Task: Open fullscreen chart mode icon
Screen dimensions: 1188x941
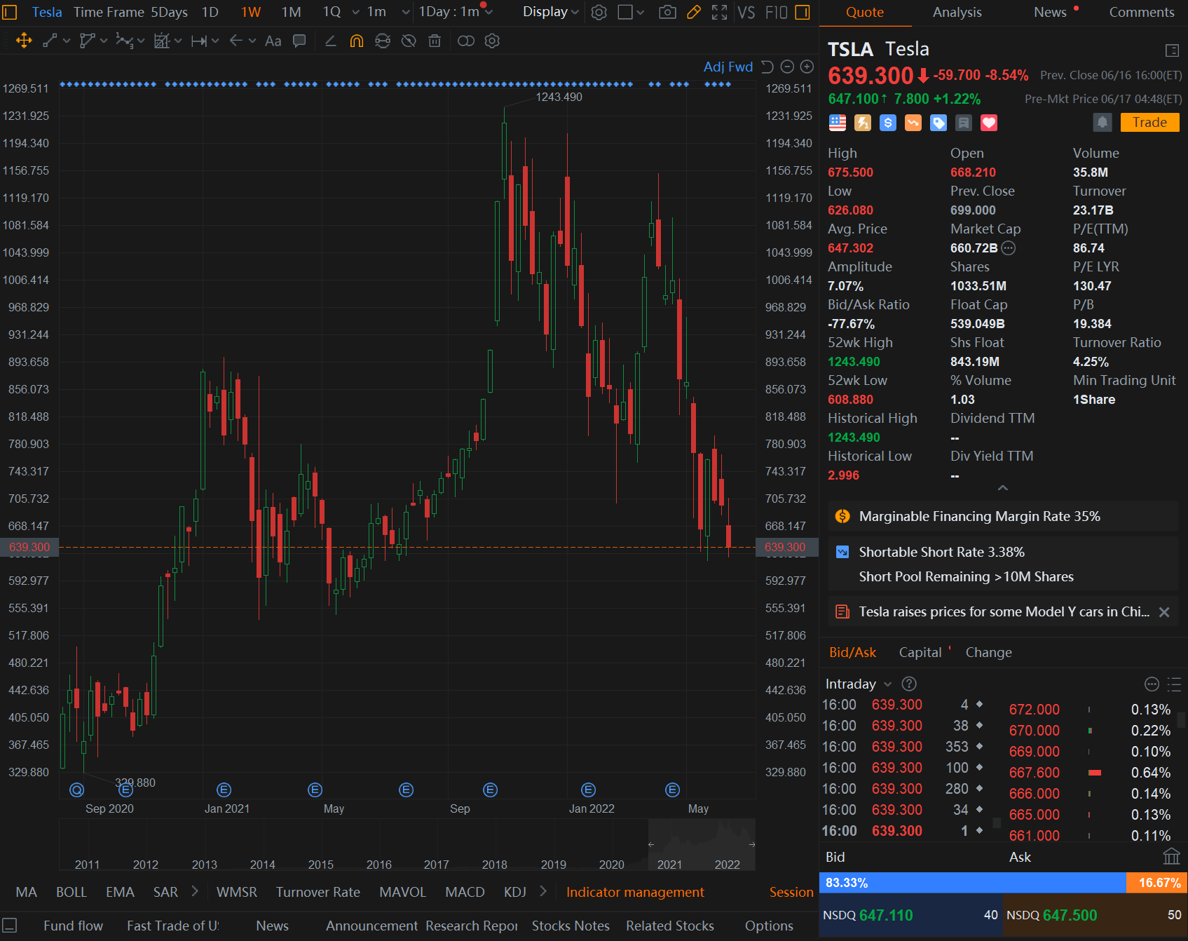Action: [719, 12]
